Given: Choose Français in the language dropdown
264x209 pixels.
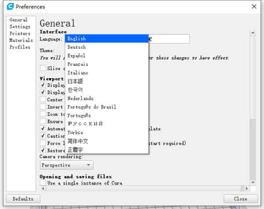Looking at the screenshot, I should click(x=77, y=64).
